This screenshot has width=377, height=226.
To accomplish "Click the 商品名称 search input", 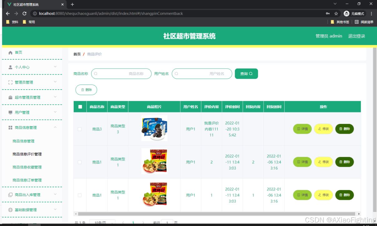I will [121, 74].
